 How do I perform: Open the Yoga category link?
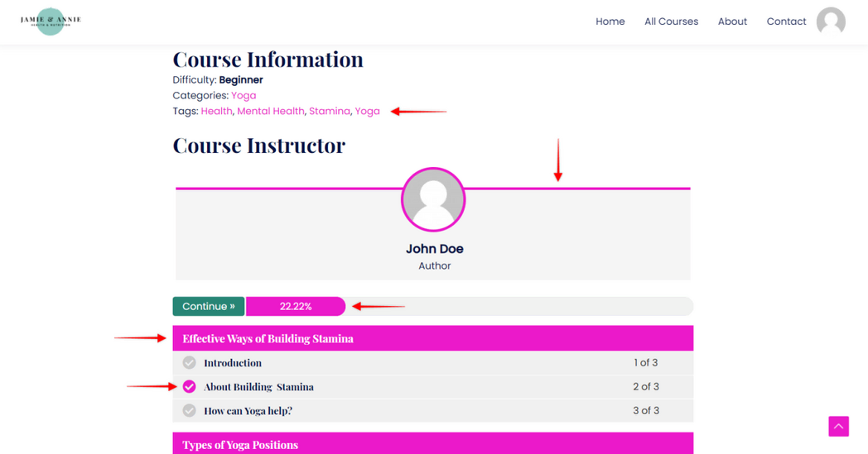point(244,96)
